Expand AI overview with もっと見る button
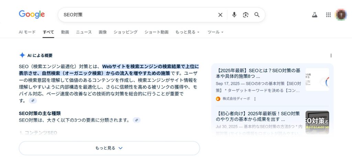 point(109,148)
